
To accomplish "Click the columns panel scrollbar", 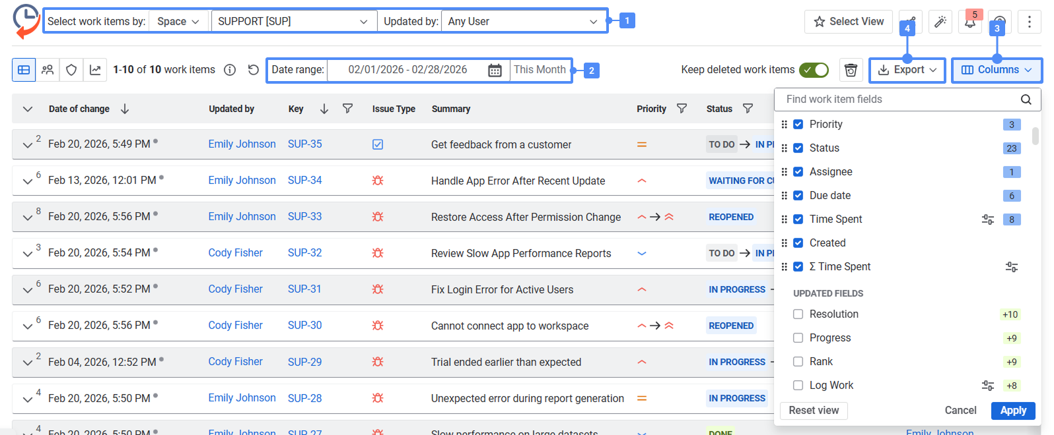I will coord(1036,136).
